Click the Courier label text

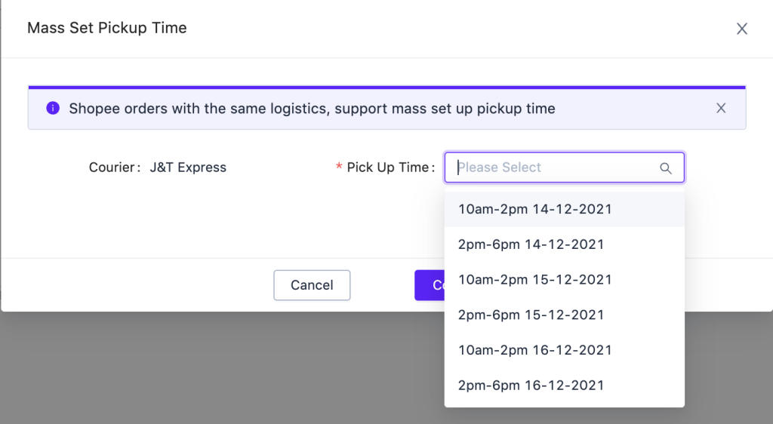coord(115,167)
